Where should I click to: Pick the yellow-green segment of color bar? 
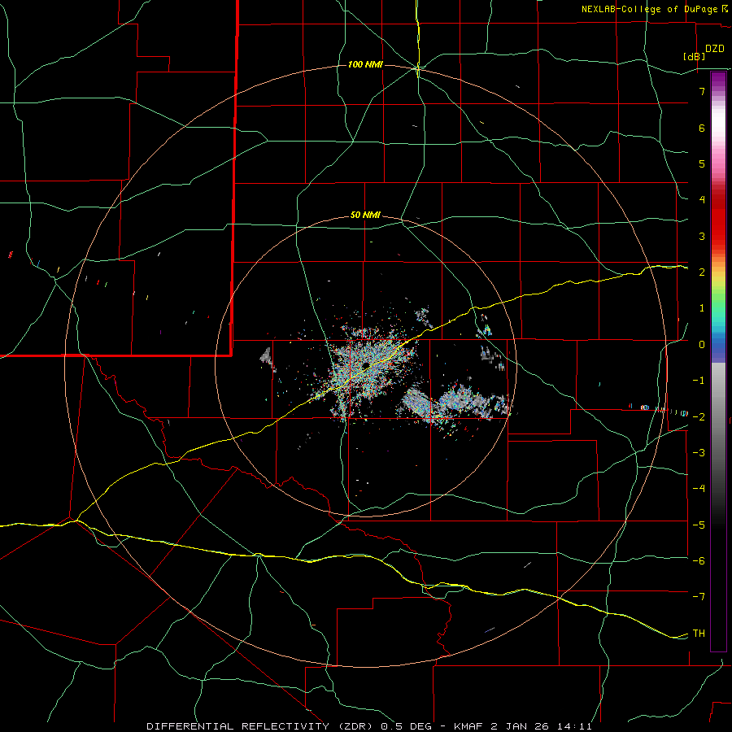(718, 285)
